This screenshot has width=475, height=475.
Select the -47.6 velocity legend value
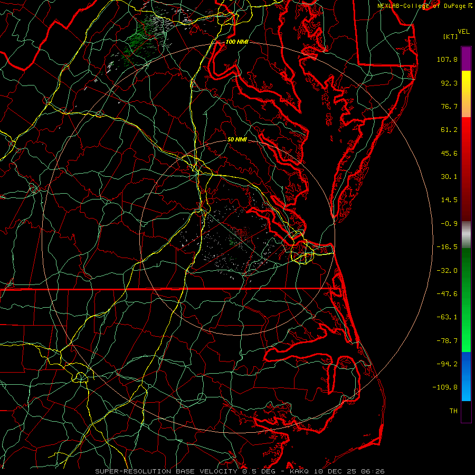447,294
